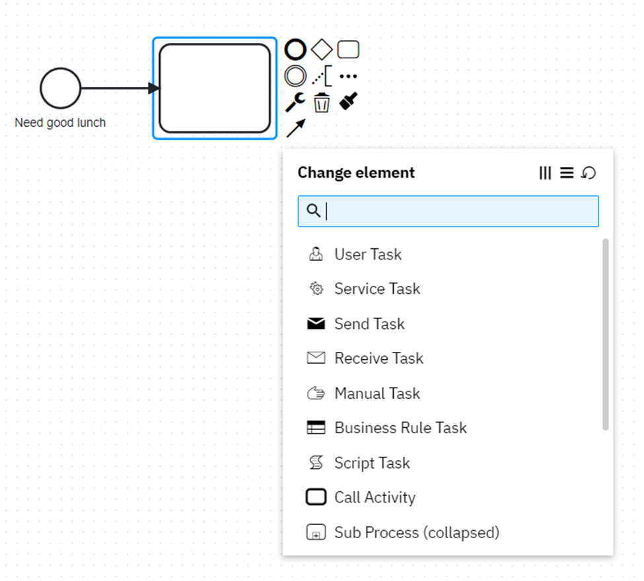The image size is (644, 581).
Task: Open the paint-roller color picker
Action: 348,101
